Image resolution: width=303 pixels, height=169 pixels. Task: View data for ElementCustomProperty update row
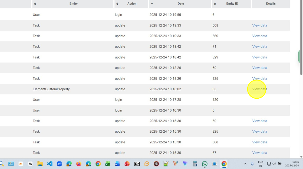coord(259,89)
